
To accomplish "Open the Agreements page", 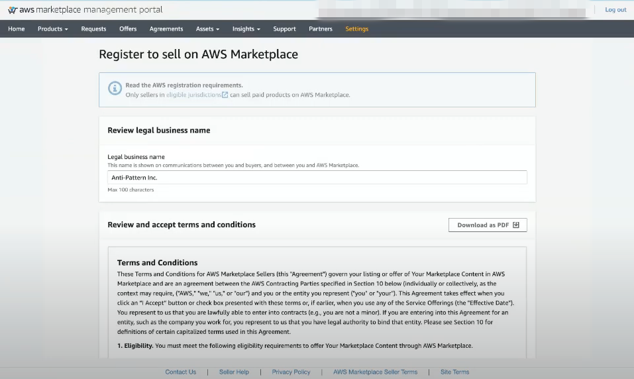I will pyautogui.click(x=166, y=28).
